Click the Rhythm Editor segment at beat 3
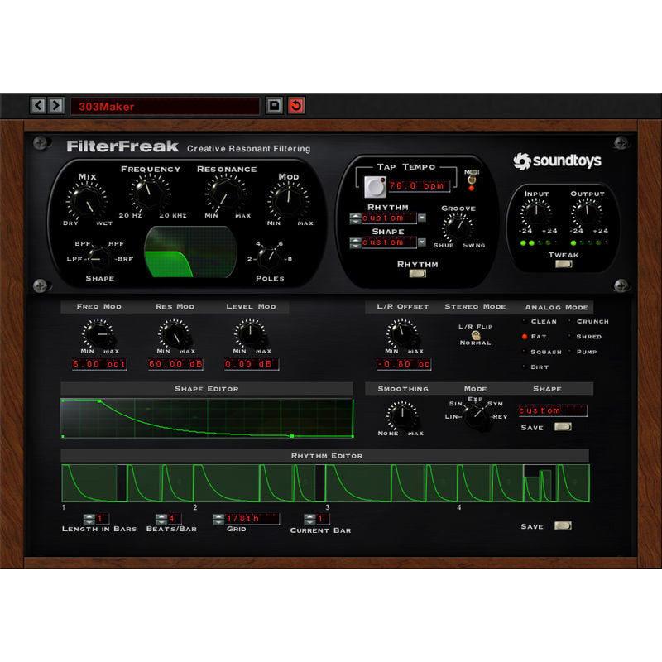This screenshot has height=662, width=662. [x=358, y=483]
